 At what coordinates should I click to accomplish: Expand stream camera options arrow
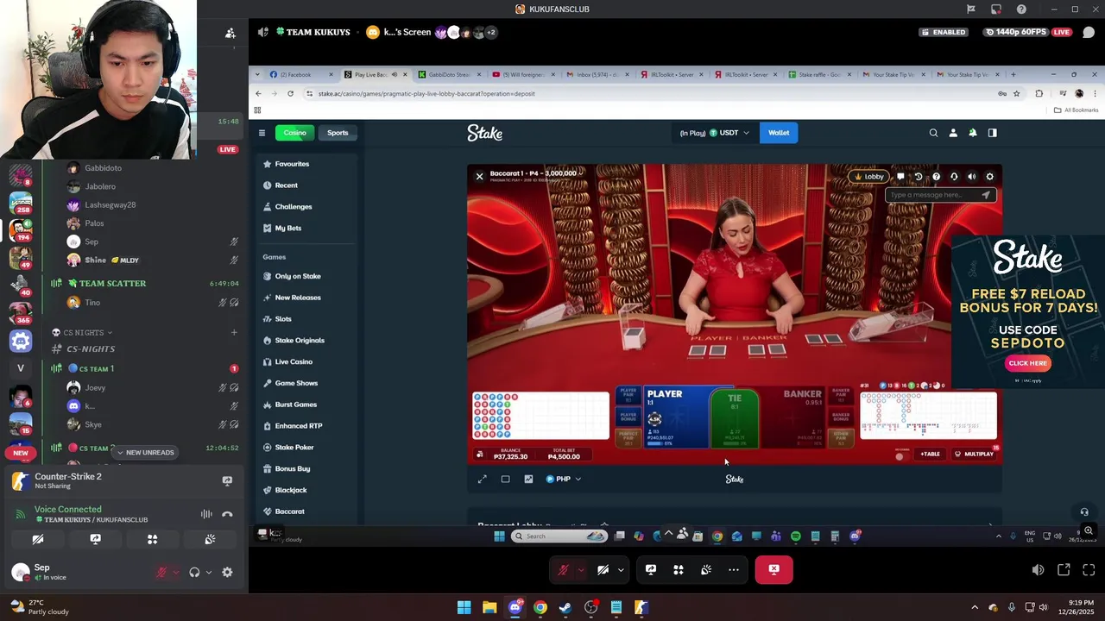coord(620,569)
